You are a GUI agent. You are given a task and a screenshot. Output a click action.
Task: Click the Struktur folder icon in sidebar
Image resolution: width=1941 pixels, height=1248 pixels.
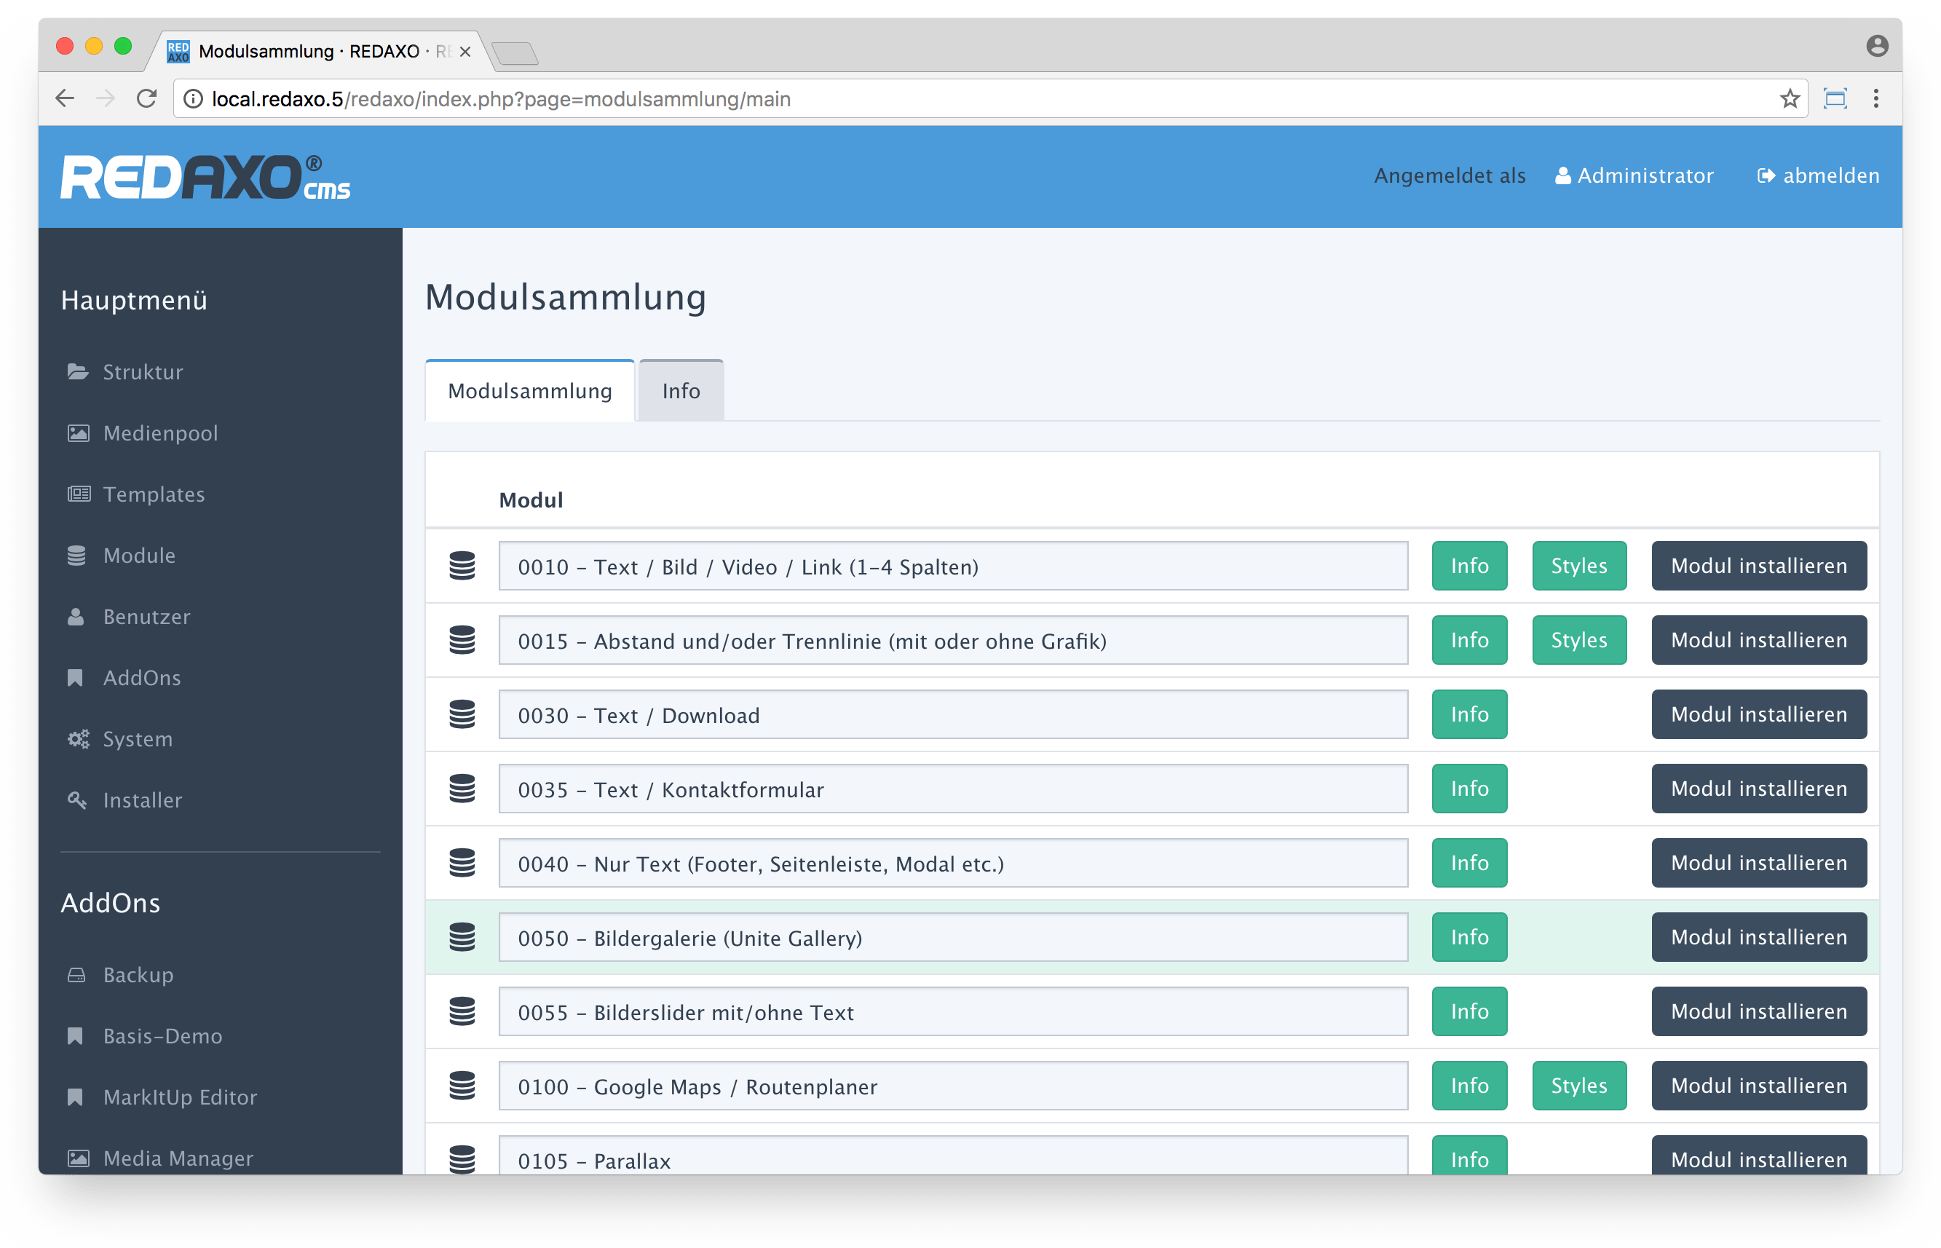coord(78,372)
